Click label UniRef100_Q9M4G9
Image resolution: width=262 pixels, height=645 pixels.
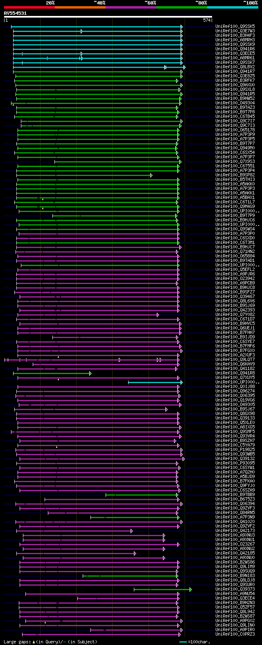point(235,206)
